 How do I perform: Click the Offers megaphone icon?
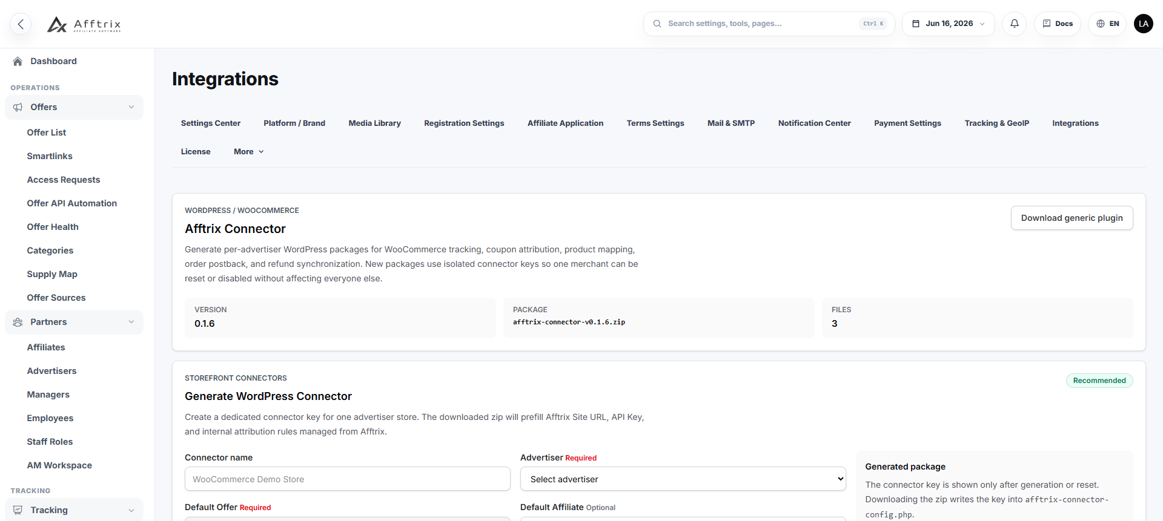click(18, 107)
